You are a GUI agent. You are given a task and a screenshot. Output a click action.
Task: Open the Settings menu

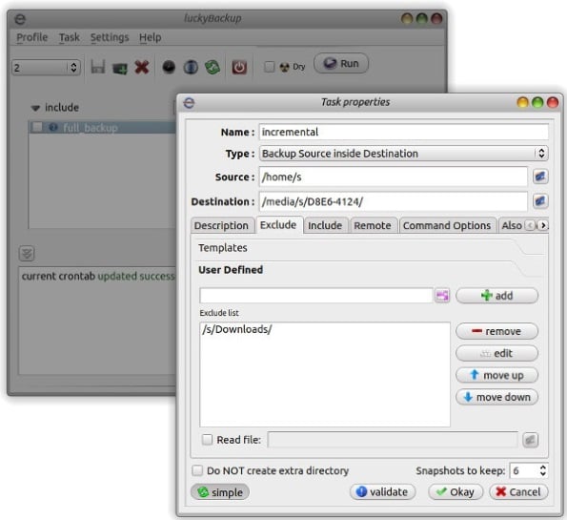pyautogui.click(x=110, y=37)
